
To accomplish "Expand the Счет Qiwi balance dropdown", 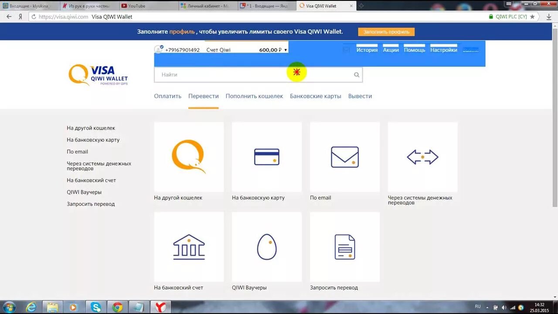I will (286, 50).
